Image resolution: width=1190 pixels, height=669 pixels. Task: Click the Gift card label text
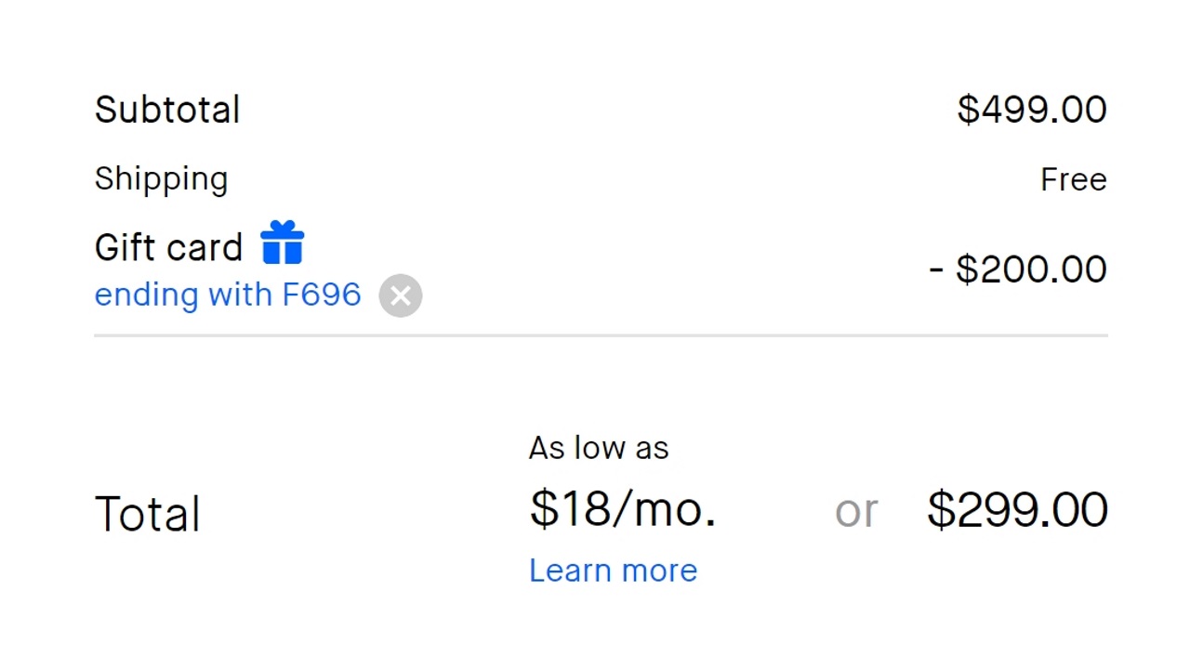tap(168, 247)
